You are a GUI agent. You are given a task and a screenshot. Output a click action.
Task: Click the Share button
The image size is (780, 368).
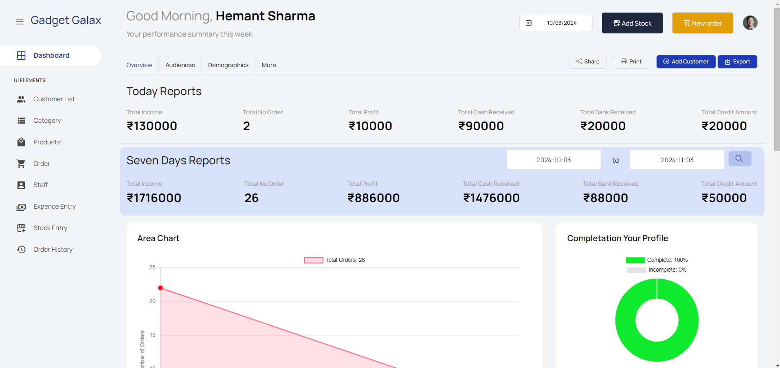(588, 62)
